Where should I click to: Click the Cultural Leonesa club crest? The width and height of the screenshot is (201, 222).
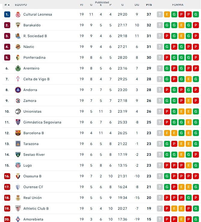18,14
